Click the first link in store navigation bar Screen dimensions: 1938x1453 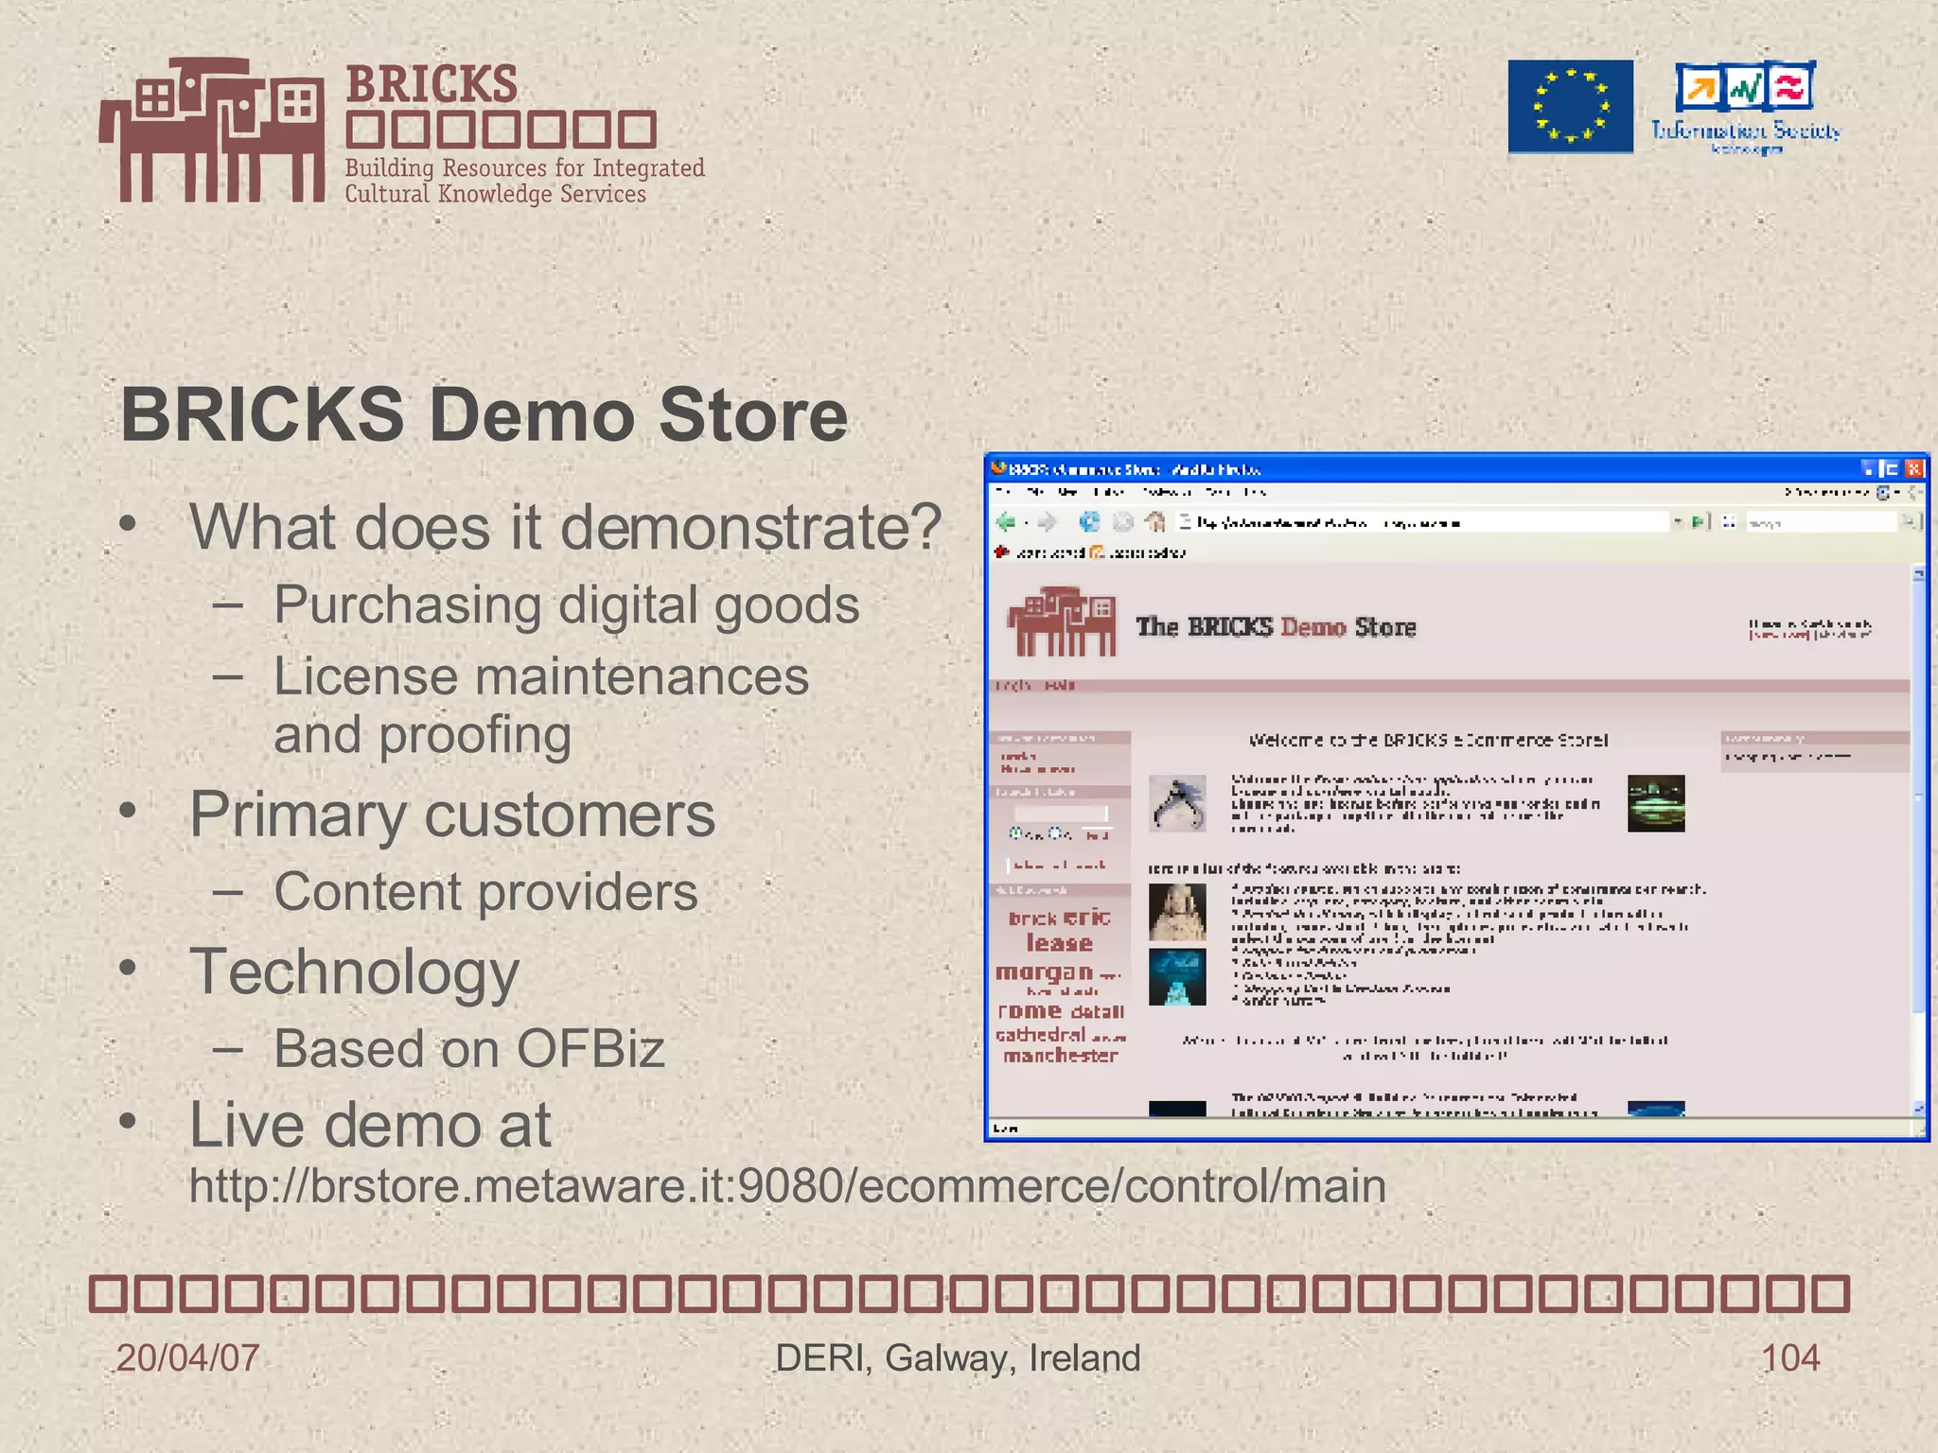tap(1013, 685)
